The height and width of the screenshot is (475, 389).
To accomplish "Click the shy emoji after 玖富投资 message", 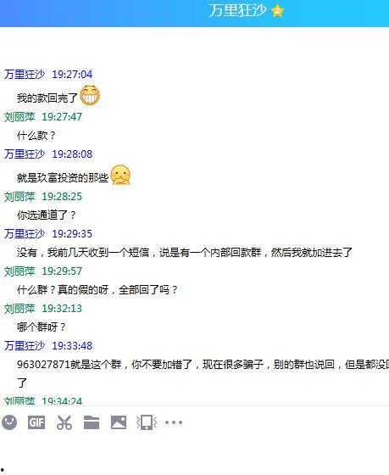I will 120,175.
